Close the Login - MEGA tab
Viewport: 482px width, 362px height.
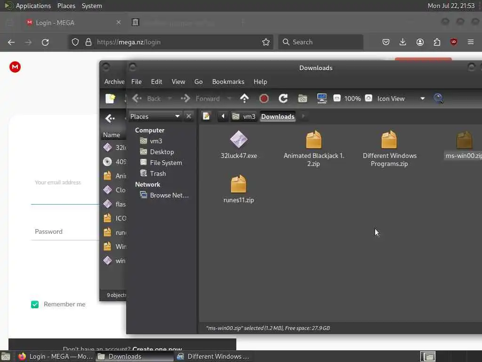pos(118,22)
